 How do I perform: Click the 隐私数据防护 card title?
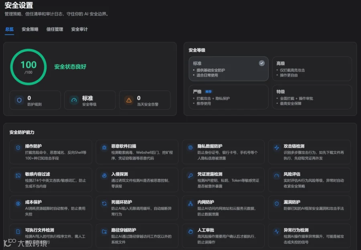tap(210, 146)
